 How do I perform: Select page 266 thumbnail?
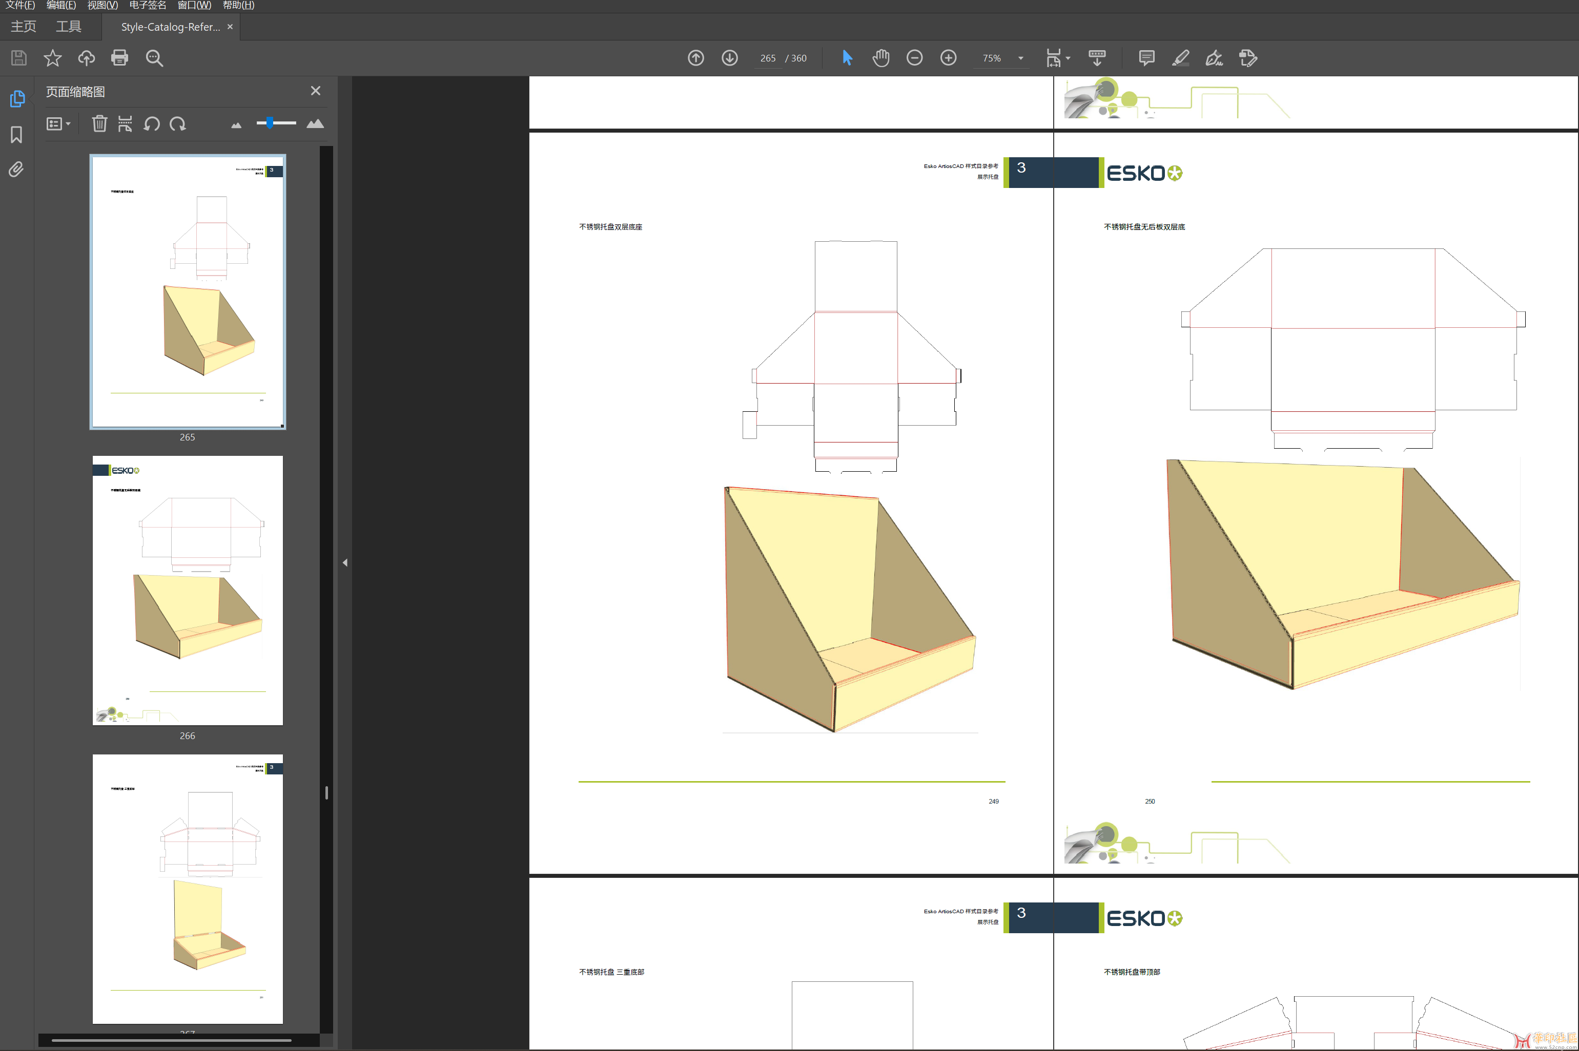[188, 591]
